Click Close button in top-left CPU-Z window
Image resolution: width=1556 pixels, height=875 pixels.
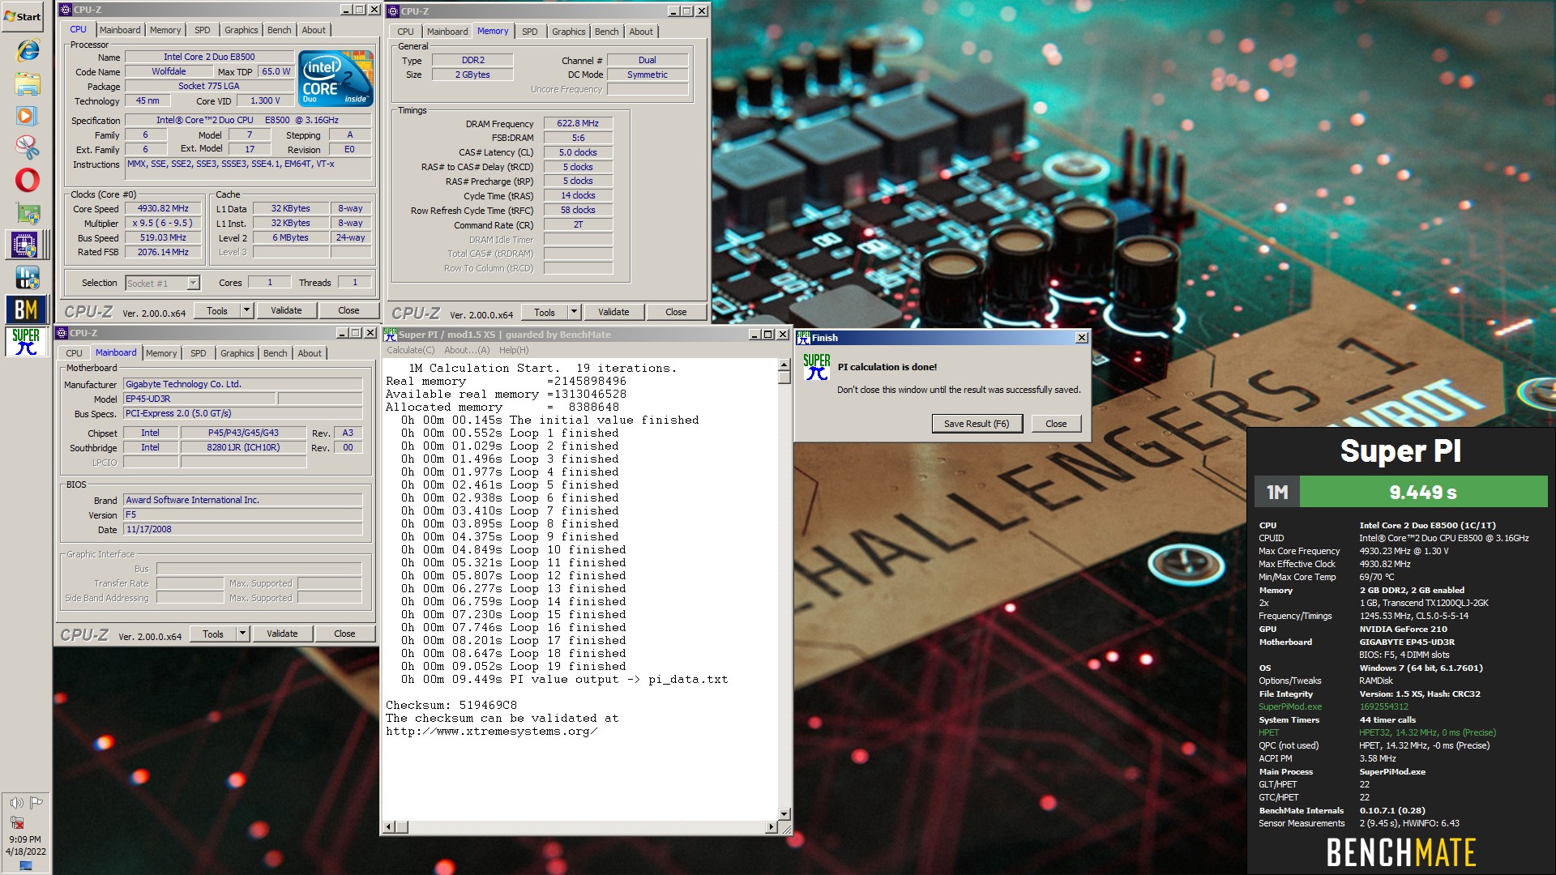[x=348, y=310]
